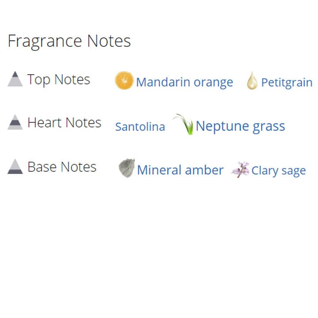Screen dimensions: 318x318
Task: Click the Petitgrain oil drop icon
Action: coord(252,81)
